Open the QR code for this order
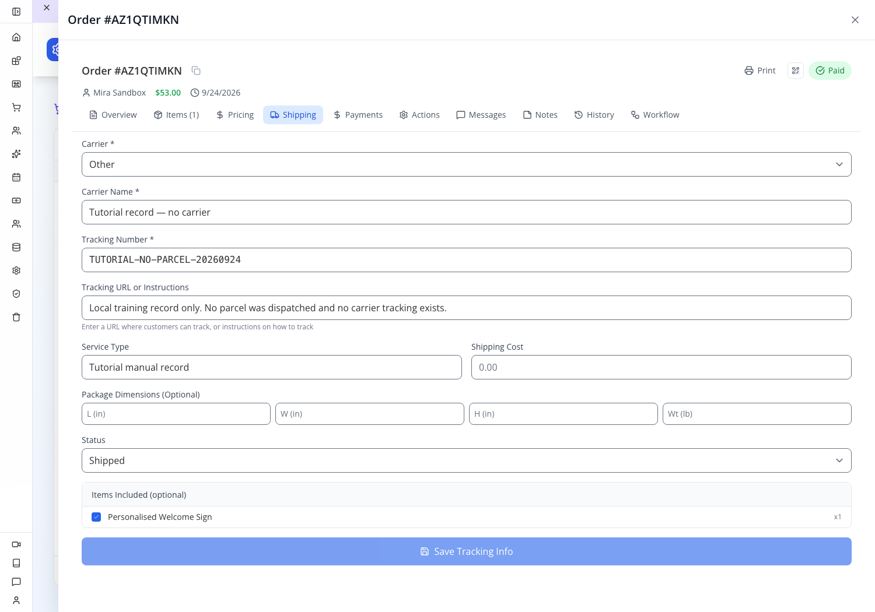This screenshot has height=612, width=875. 796,71
